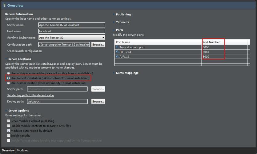Click Set deploy path to the default value
Screen dimensions: 257x154
pyautogui.click(x=30, y=95)
